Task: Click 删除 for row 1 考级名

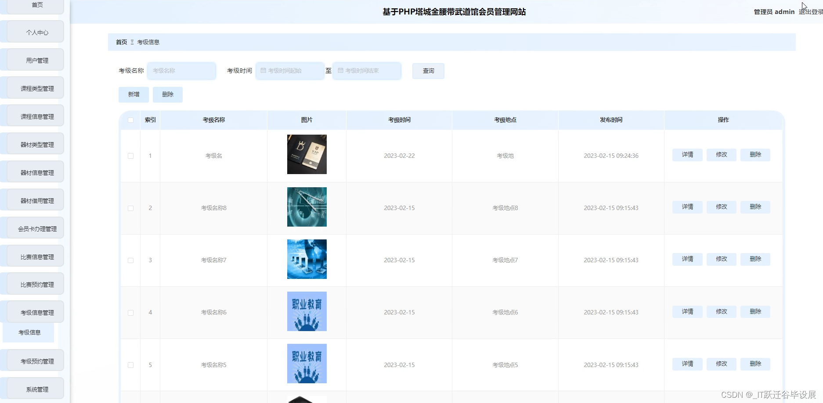Action: 755,155
